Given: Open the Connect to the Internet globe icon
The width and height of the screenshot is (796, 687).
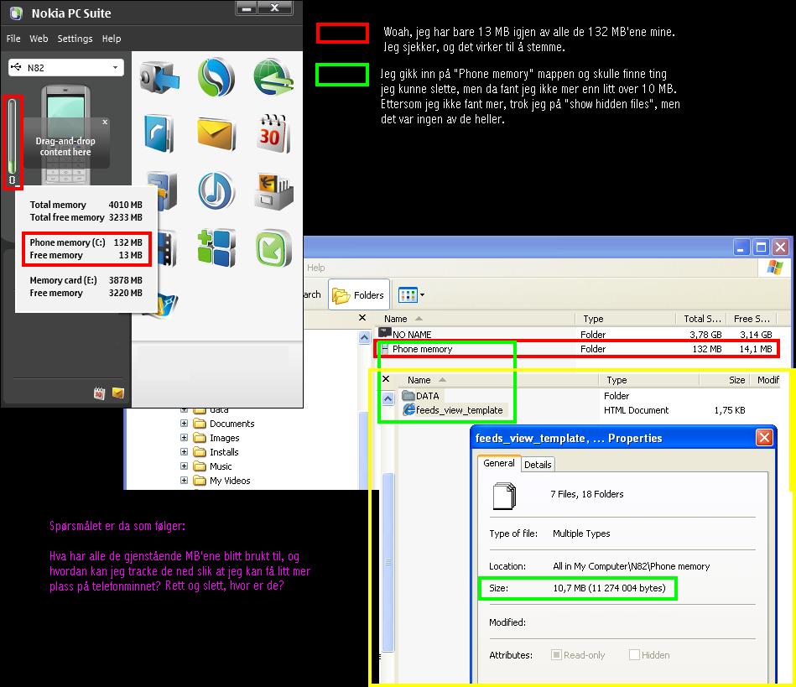Looking at the screenshot, I should [273, 77].
